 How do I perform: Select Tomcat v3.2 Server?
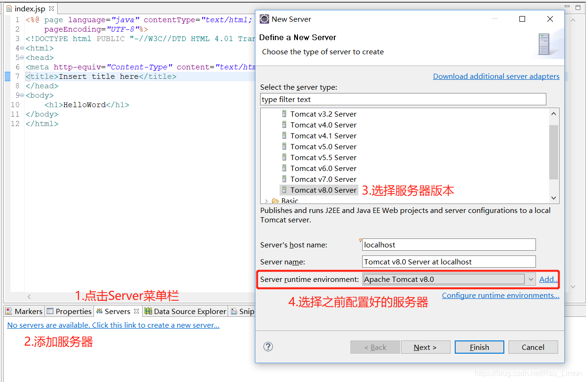coord(323,114)
